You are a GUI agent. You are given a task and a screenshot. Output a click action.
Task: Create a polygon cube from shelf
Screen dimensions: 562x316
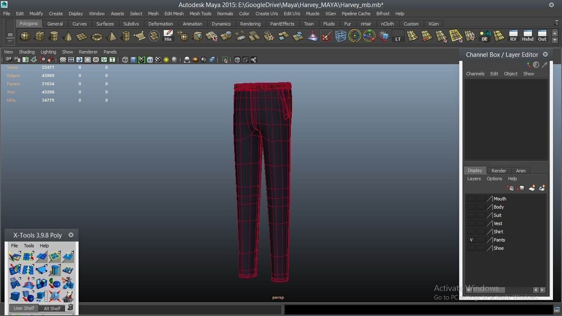(x=39, y=36)
